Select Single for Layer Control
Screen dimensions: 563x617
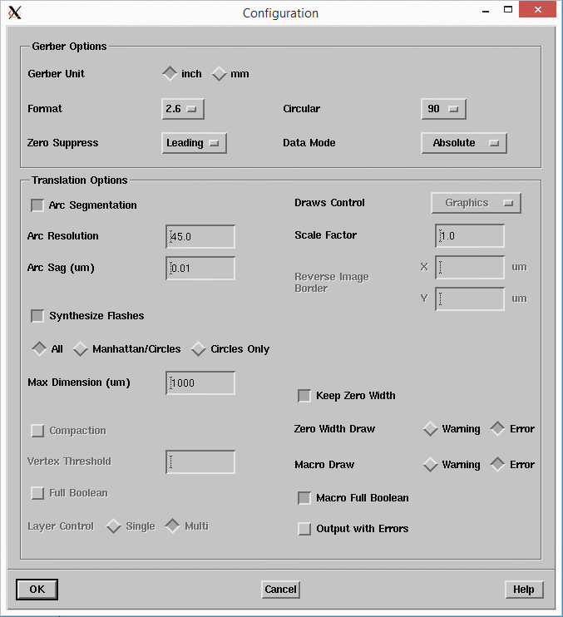114,526
